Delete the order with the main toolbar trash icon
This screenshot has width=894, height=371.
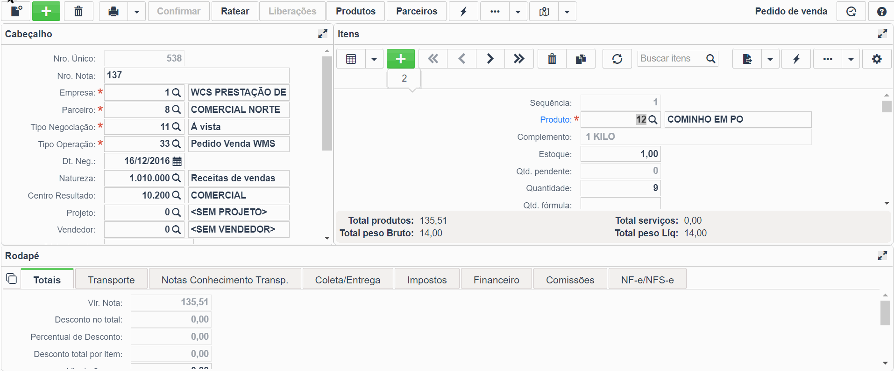tap(78, 11)
